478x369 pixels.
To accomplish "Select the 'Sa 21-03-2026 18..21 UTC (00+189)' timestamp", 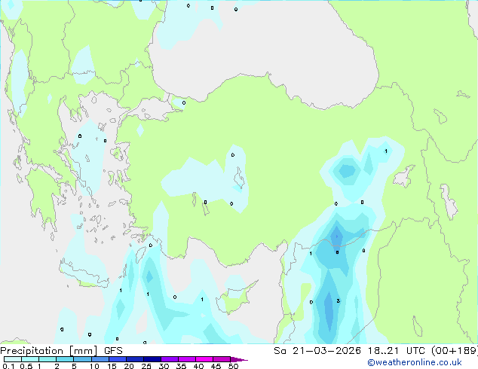I will (375, 351).
